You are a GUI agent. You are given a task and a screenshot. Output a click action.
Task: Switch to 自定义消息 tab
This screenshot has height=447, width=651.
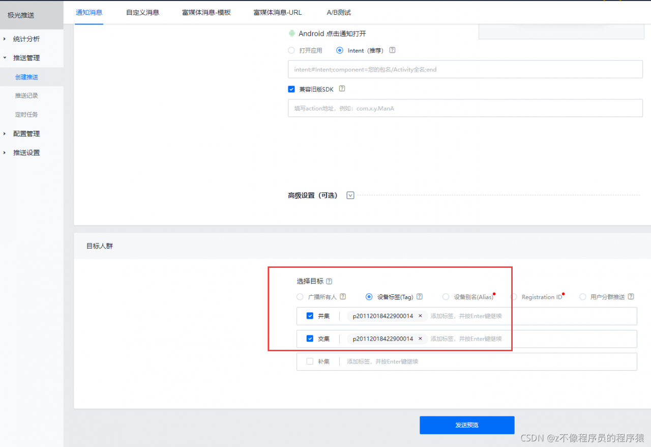pos(142,12)
